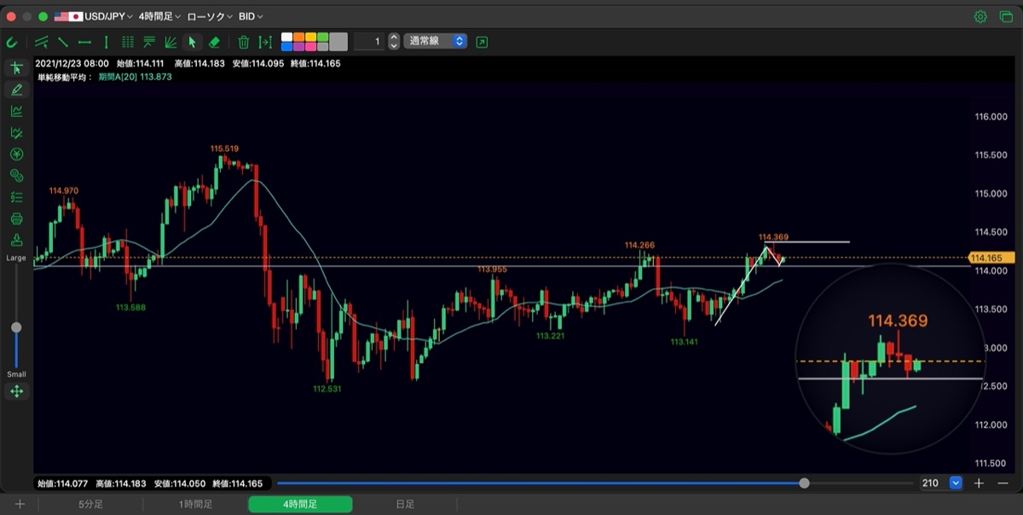Click the save download sidebar icon
Image resolution: width=1023 pixels, height=515 pixels.
(16, 240)
